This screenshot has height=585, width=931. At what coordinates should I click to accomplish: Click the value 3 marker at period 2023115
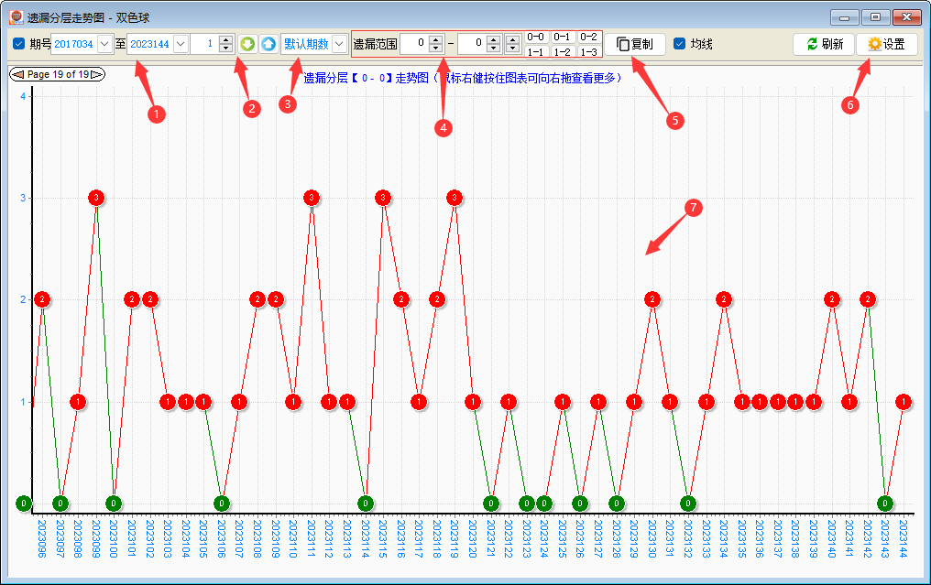pos(383,198)
